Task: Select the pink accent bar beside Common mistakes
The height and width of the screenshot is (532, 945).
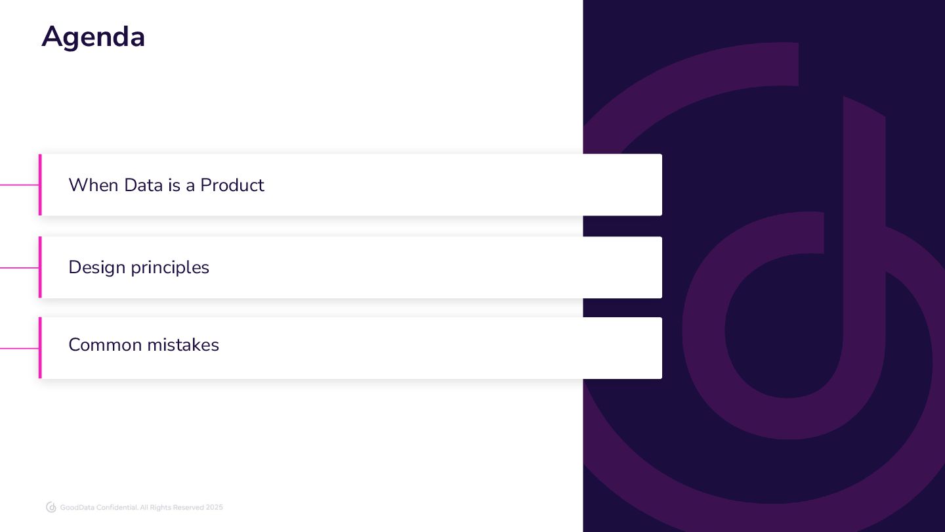Action: pyautogui.click(x=40, y=348)
